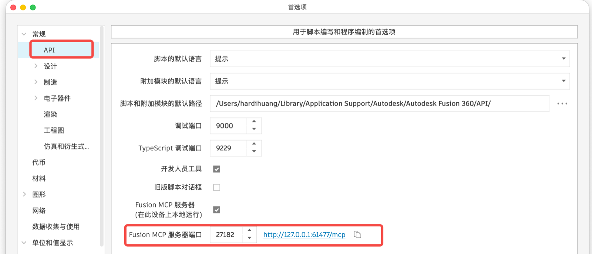This screenshot has height=254, width=592.
Task: Select the 渲染 preferences item
Action: pyautogui.click(x=50, y=114)
